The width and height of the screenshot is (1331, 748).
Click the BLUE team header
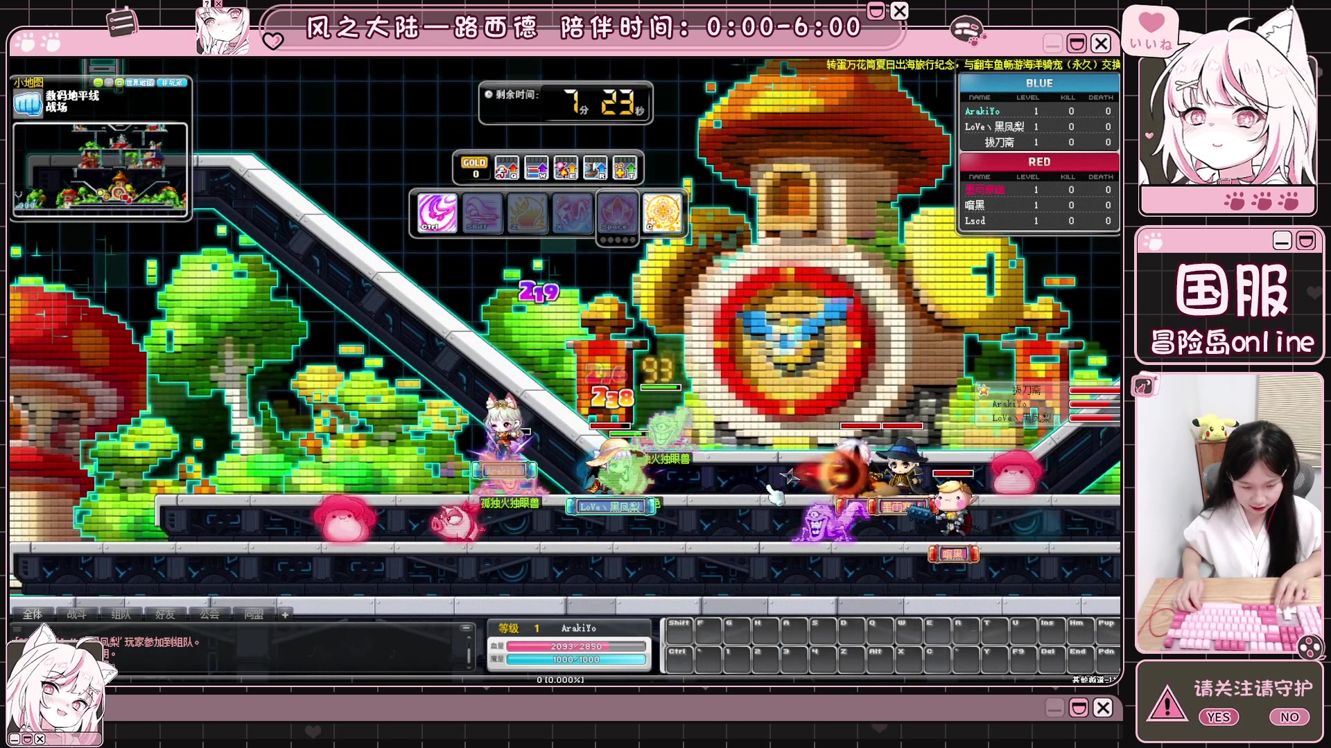point(1038,83)
